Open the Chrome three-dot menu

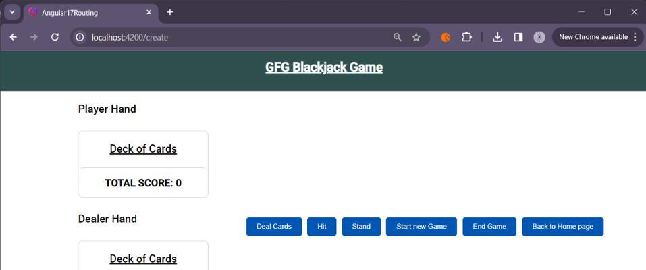click(x=635, y=38)
